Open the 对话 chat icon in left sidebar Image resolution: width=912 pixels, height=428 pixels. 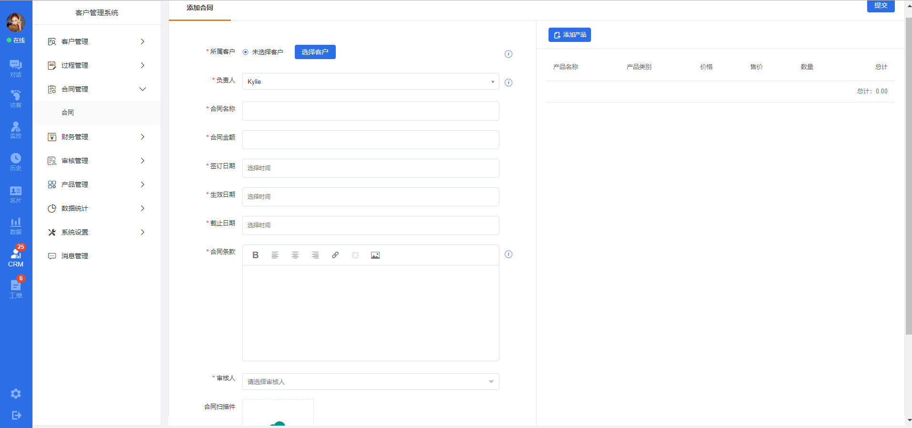(16, 68)
